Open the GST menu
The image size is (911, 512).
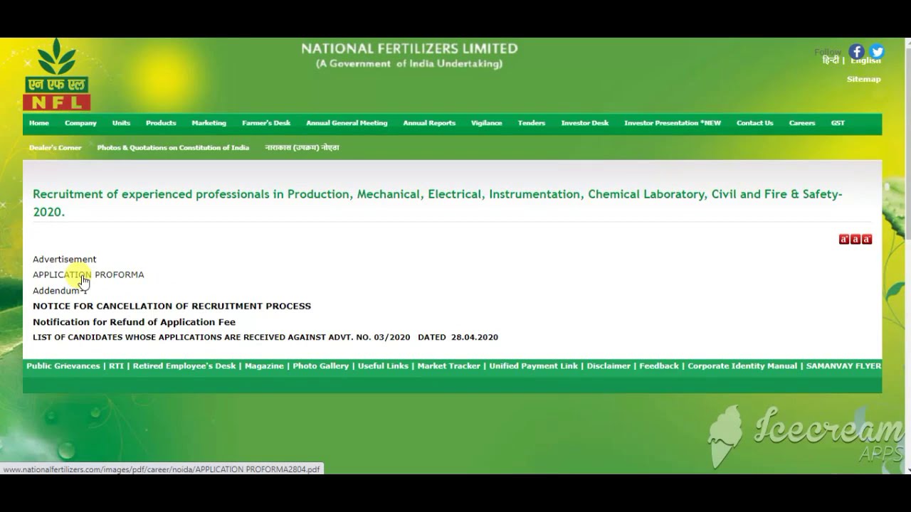point(838,123)
